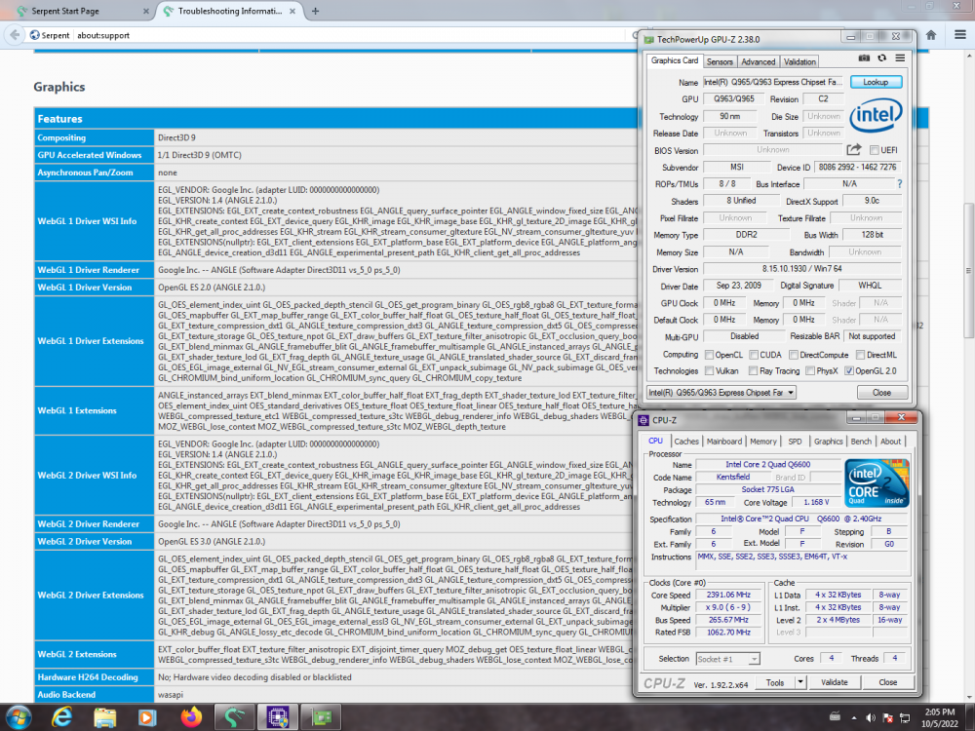The height and width of the screenshot is (731, 975).
Task: Click the Bus Interface question mark
Action: [x=899, y=184]
